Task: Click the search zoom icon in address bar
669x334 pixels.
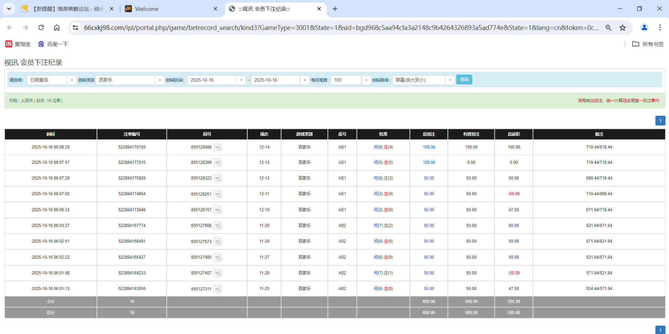Action: tap(608, 28)
